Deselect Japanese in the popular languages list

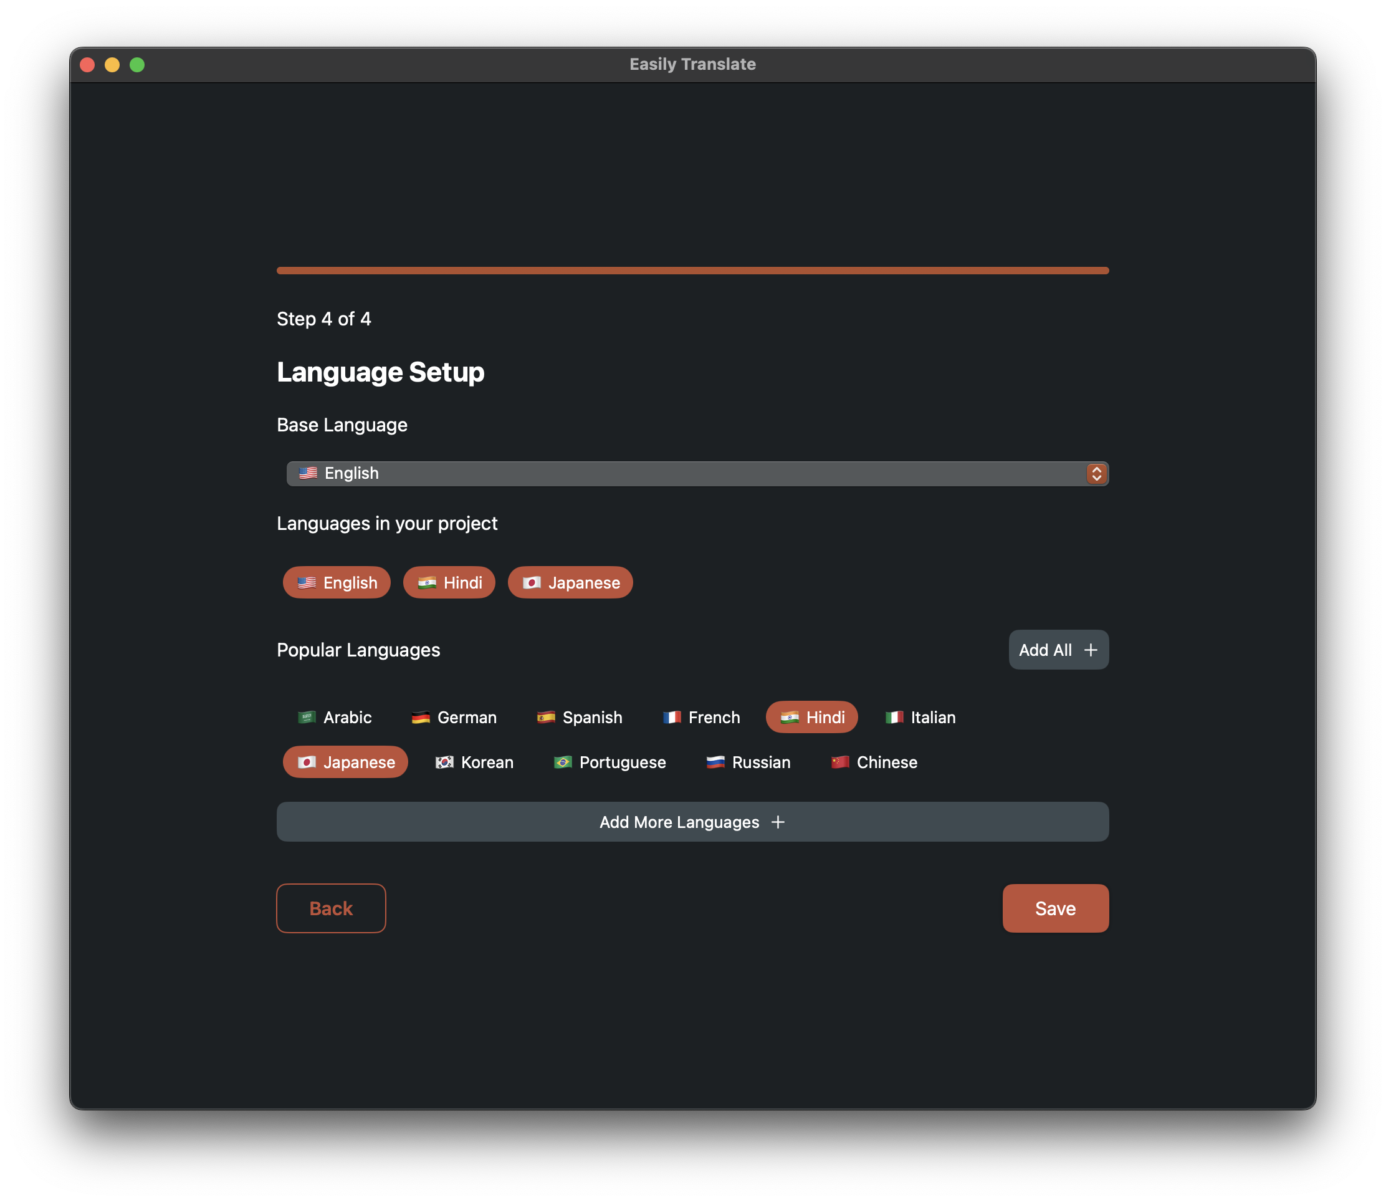[x=345, y=762]
